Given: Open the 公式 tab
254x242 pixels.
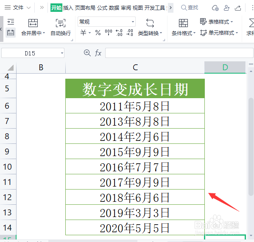Looking at the screenshot, I should coord(102,8).
